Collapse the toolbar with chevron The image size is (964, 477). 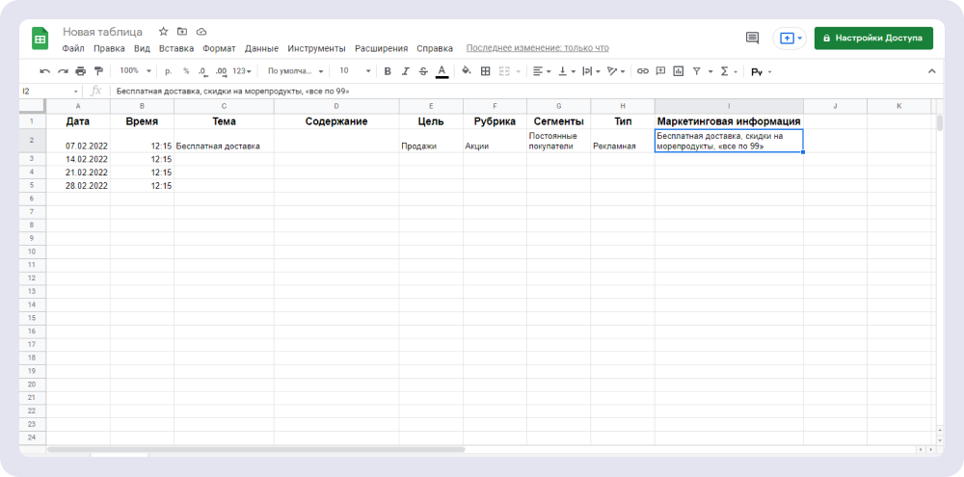[931, 71]
